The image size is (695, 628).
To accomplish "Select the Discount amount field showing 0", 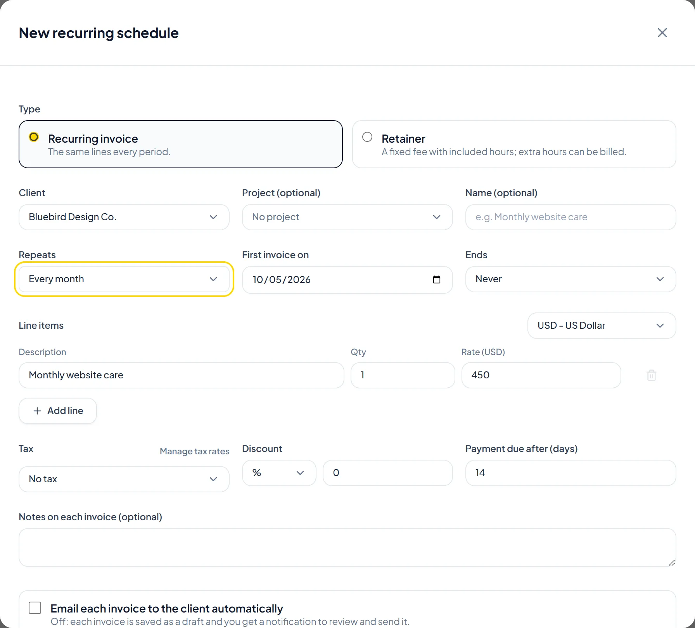I will coord(387,473).
